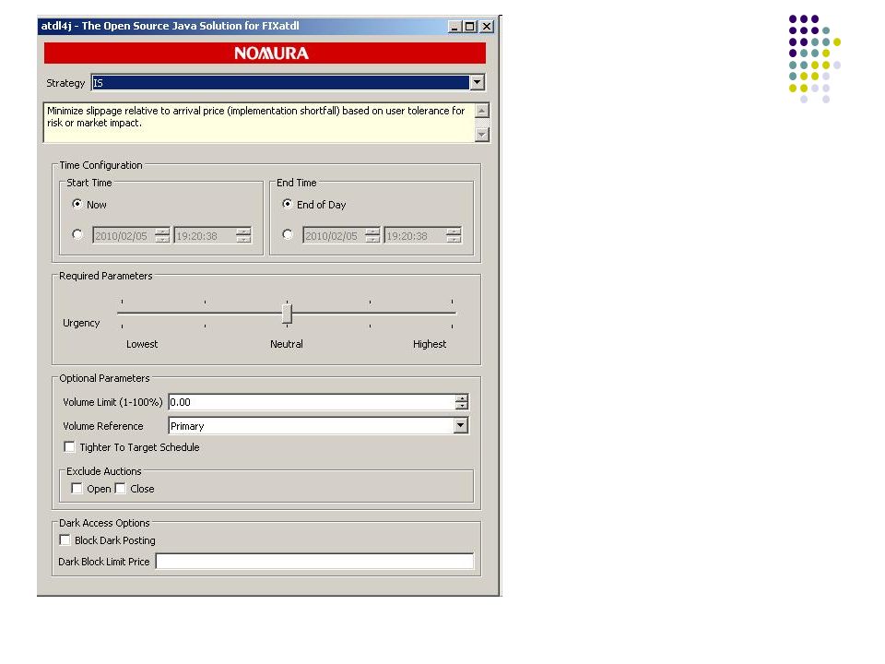
Task: Open the Strategy dropdown arrow
Action: (477, 82)
